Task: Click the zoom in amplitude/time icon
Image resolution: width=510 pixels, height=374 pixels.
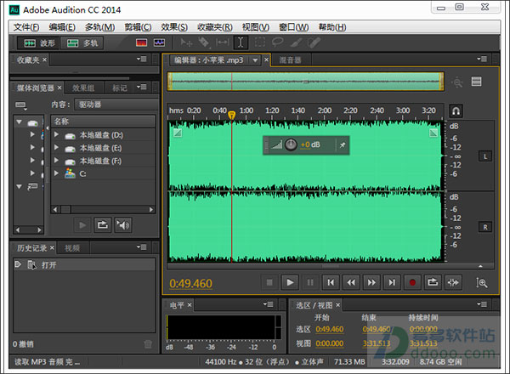Action: (x=481, y=282)
